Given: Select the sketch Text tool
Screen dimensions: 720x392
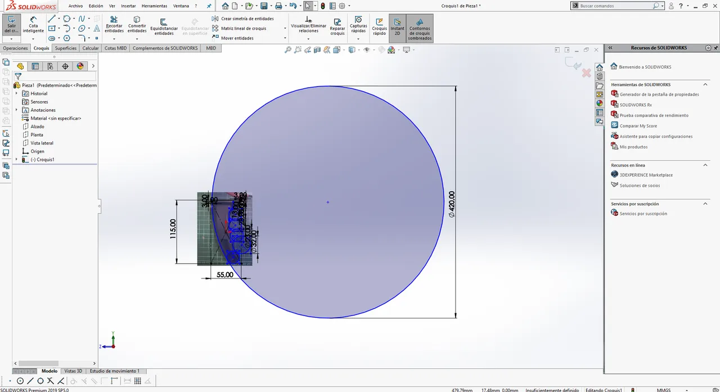Looking at the screenshot, I should click(96, 28).
